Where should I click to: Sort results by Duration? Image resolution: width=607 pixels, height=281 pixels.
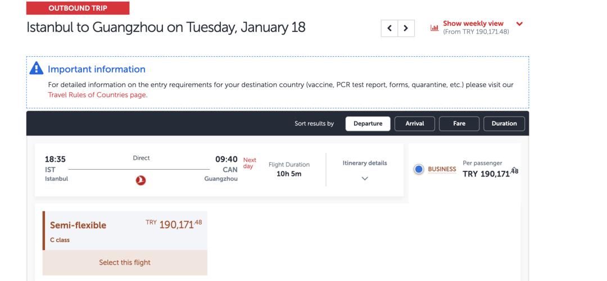coord(504,124)
